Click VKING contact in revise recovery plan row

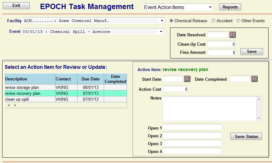(x=66, y=93)
